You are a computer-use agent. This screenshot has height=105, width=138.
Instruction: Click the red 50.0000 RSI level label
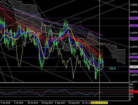click(x=134, y=92)
